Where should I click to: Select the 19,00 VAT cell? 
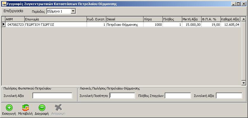(211, 25)
